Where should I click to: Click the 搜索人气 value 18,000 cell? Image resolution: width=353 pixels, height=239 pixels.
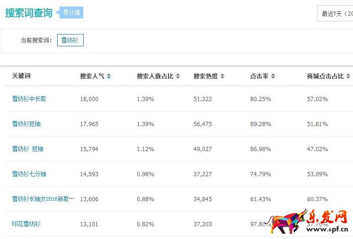[x=89, y=99]
